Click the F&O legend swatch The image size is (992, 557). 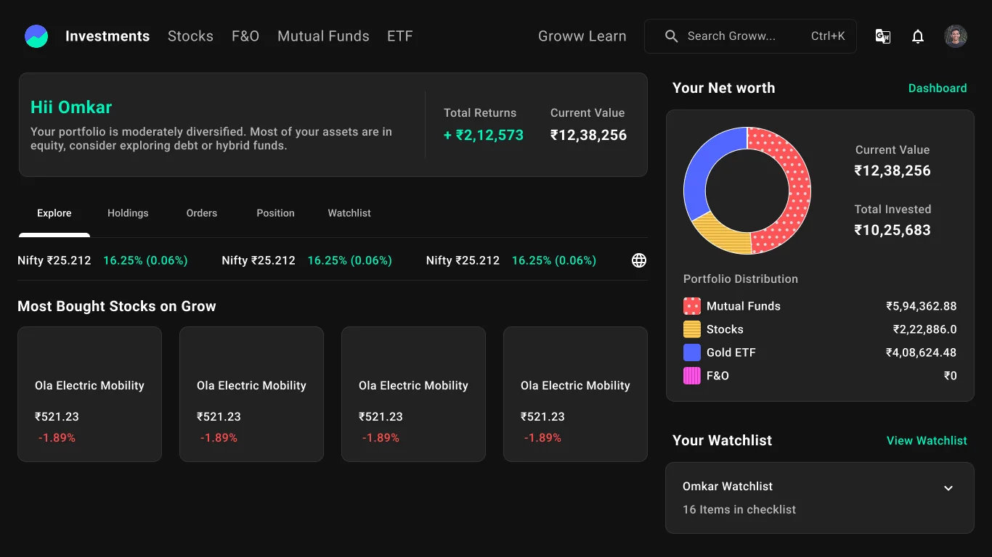tap(692, 376)
